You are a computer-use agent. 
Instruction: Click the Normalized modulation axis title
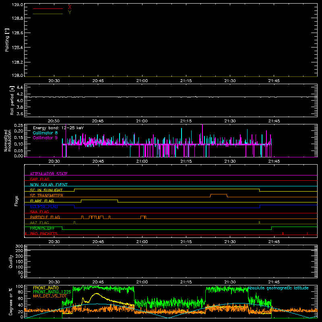click(8, 140)
